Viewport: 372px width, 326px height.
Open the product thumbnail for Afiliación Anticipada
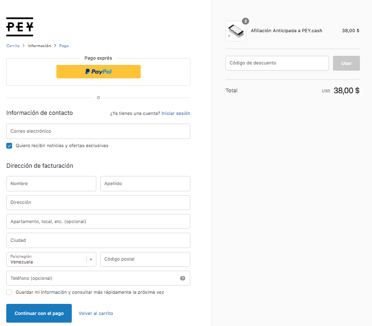[x=236, y=31]
